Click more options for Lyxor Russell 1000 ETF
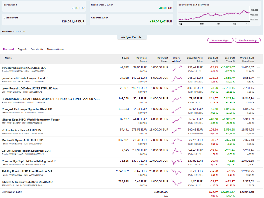Viewport: 264px width, 198px height. point(259,88)
